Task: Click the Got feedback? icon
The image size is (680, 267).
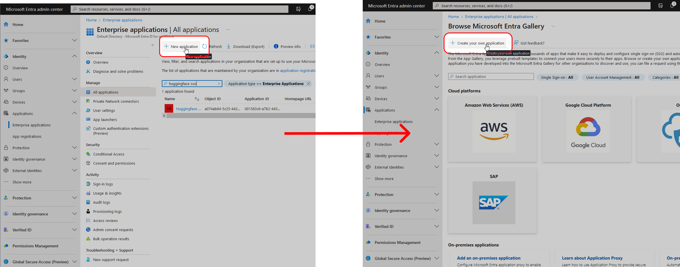Action: 516,43
